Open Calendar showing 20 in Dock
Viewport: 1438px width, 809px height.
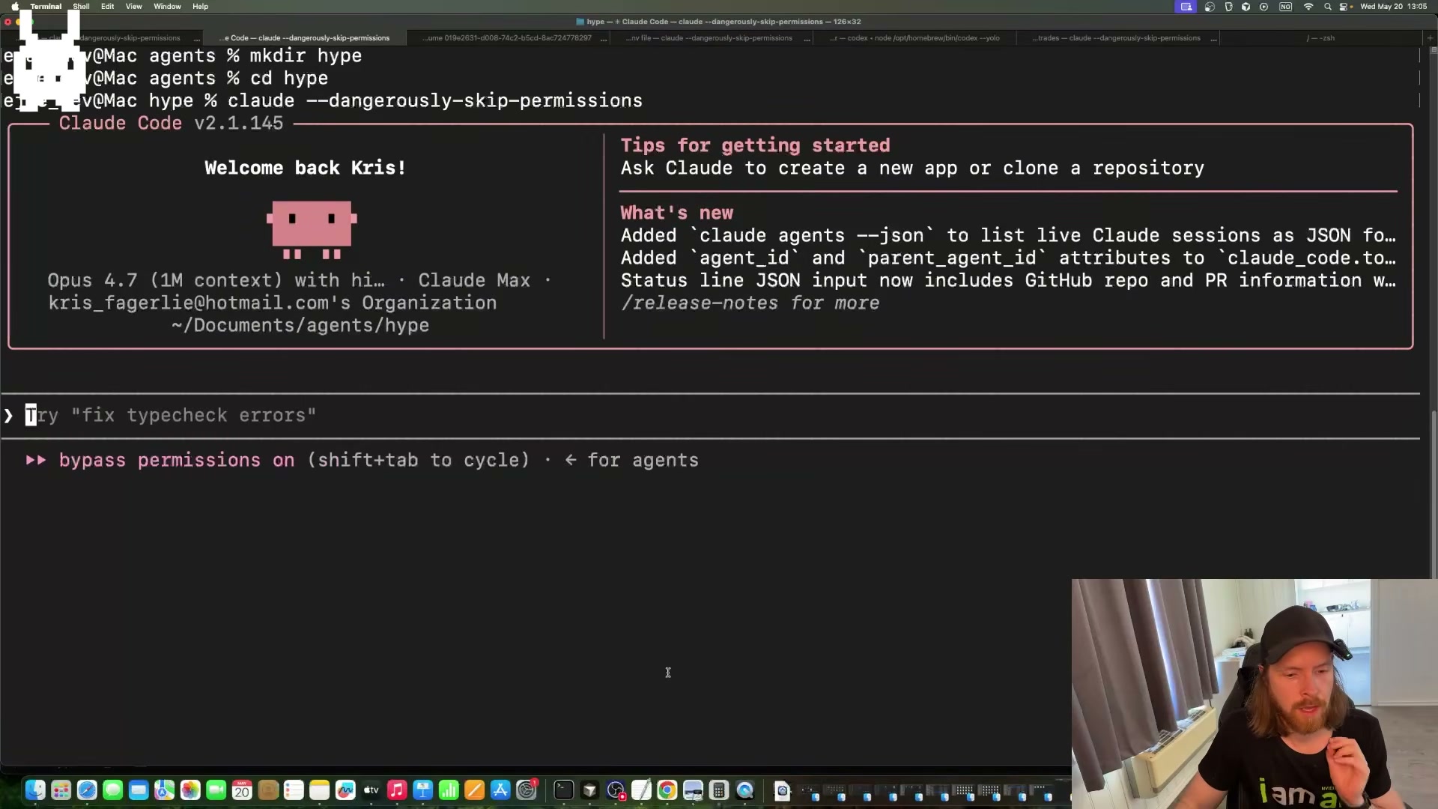click(242, 790)
